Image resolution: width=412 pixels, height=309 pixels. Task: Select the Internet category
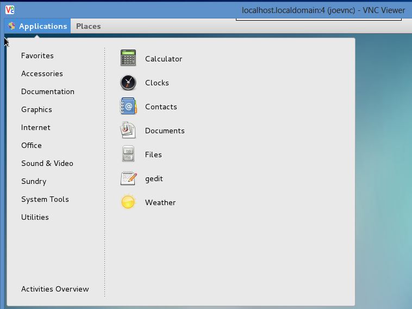36,127
